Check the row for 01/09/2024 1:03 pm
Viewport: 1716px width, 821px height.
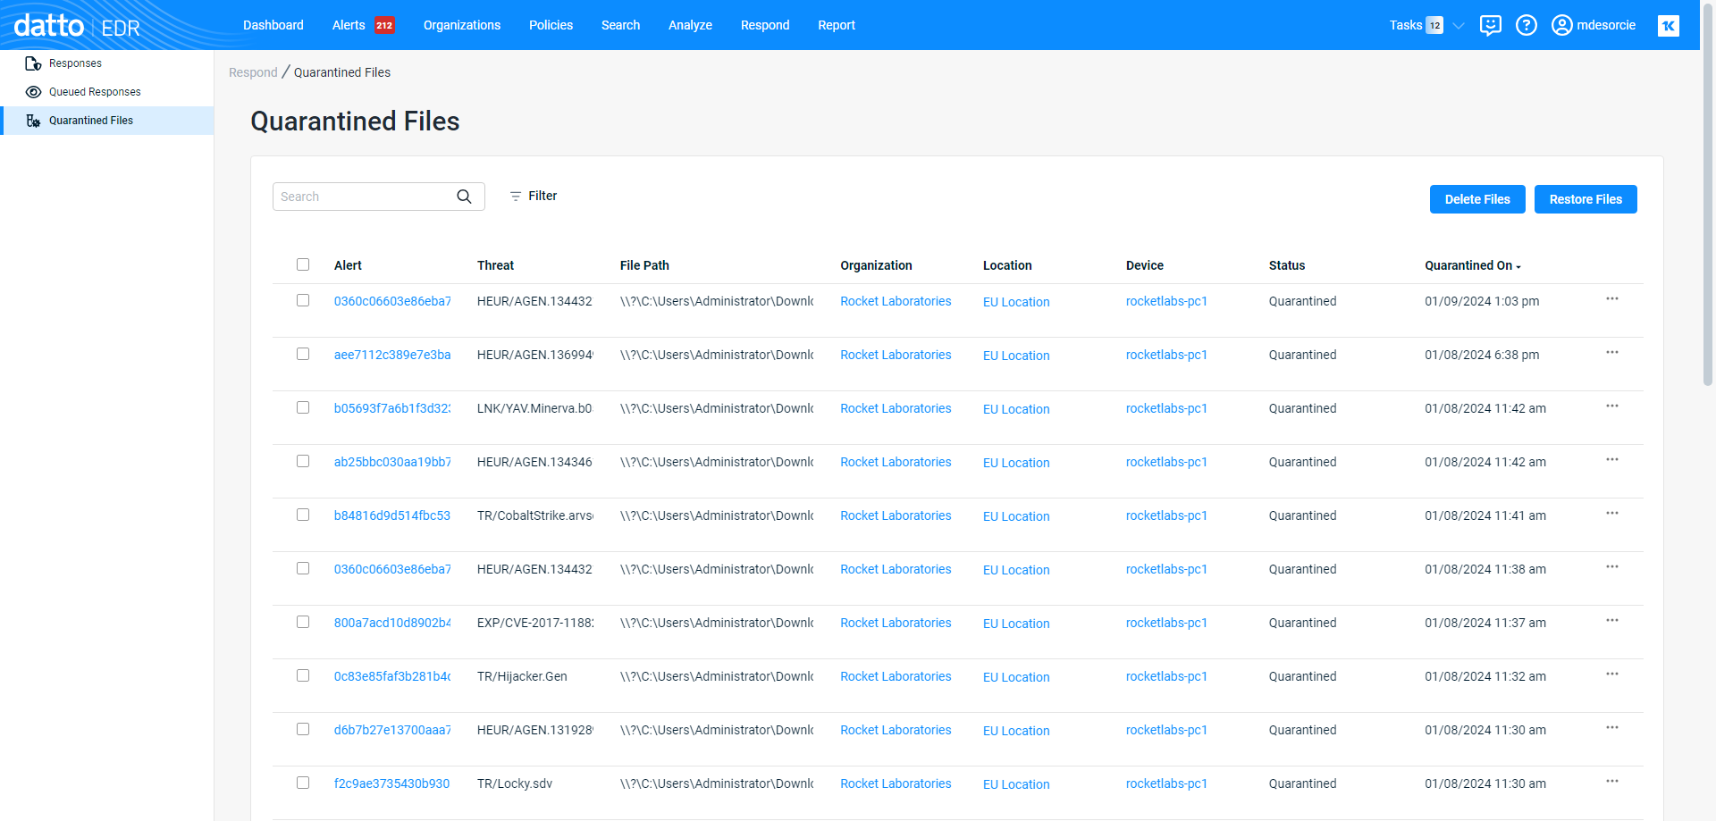point(303,300)
